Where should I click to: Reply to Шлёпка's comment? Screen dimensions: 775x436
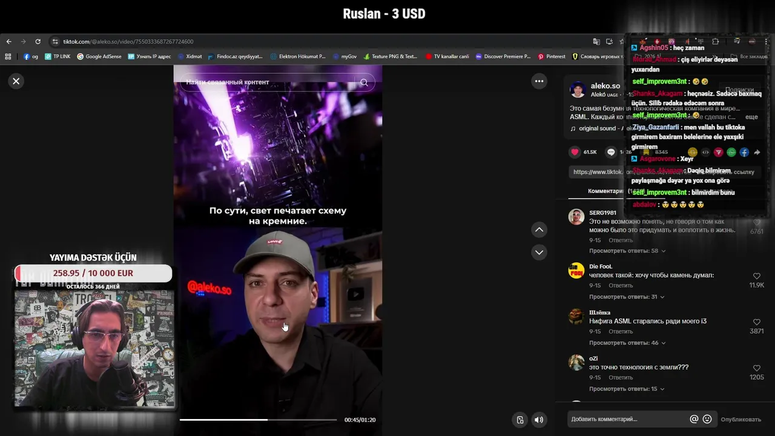(621, 331)
